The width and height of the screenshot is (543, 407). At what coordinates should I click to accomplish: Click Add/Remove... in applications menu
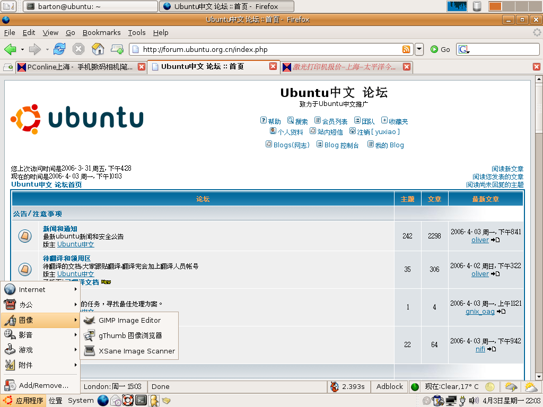click(x=40, y=385)
